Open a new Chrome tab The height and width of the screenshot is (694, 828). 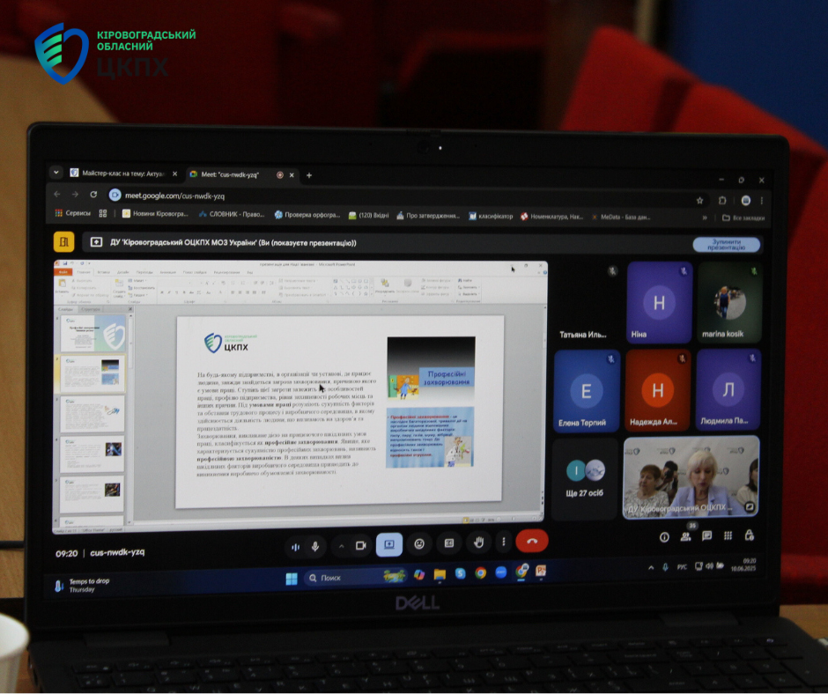(308, 175)
